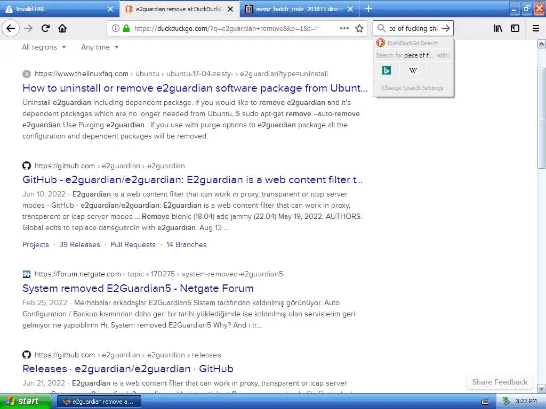The image size is (546, 409).
Task: Click the vertical scrollbar thumb
Action: pyautogui.click(x=541, y=118)
